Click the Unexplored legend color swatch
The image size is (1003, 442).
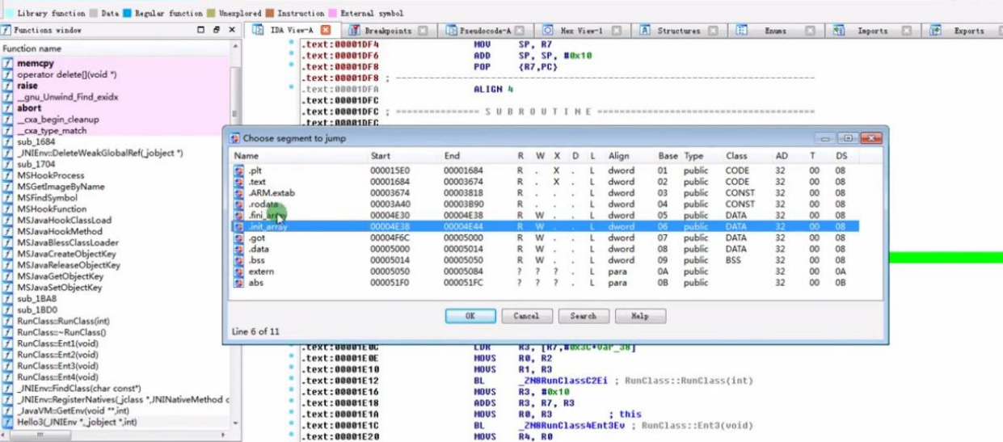coord(212,13)
